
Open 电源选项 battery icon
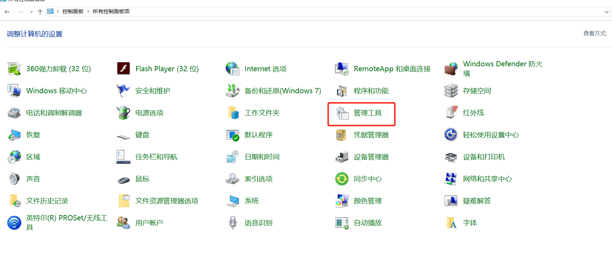124,113
